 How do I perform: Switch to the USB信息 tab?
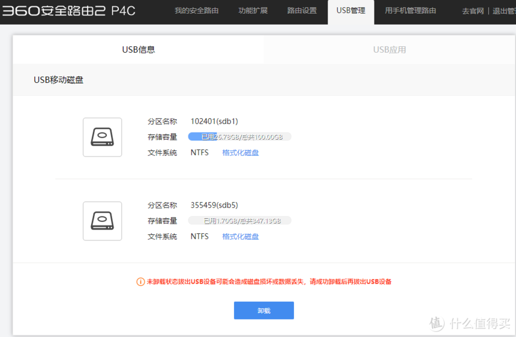(139, 50)
